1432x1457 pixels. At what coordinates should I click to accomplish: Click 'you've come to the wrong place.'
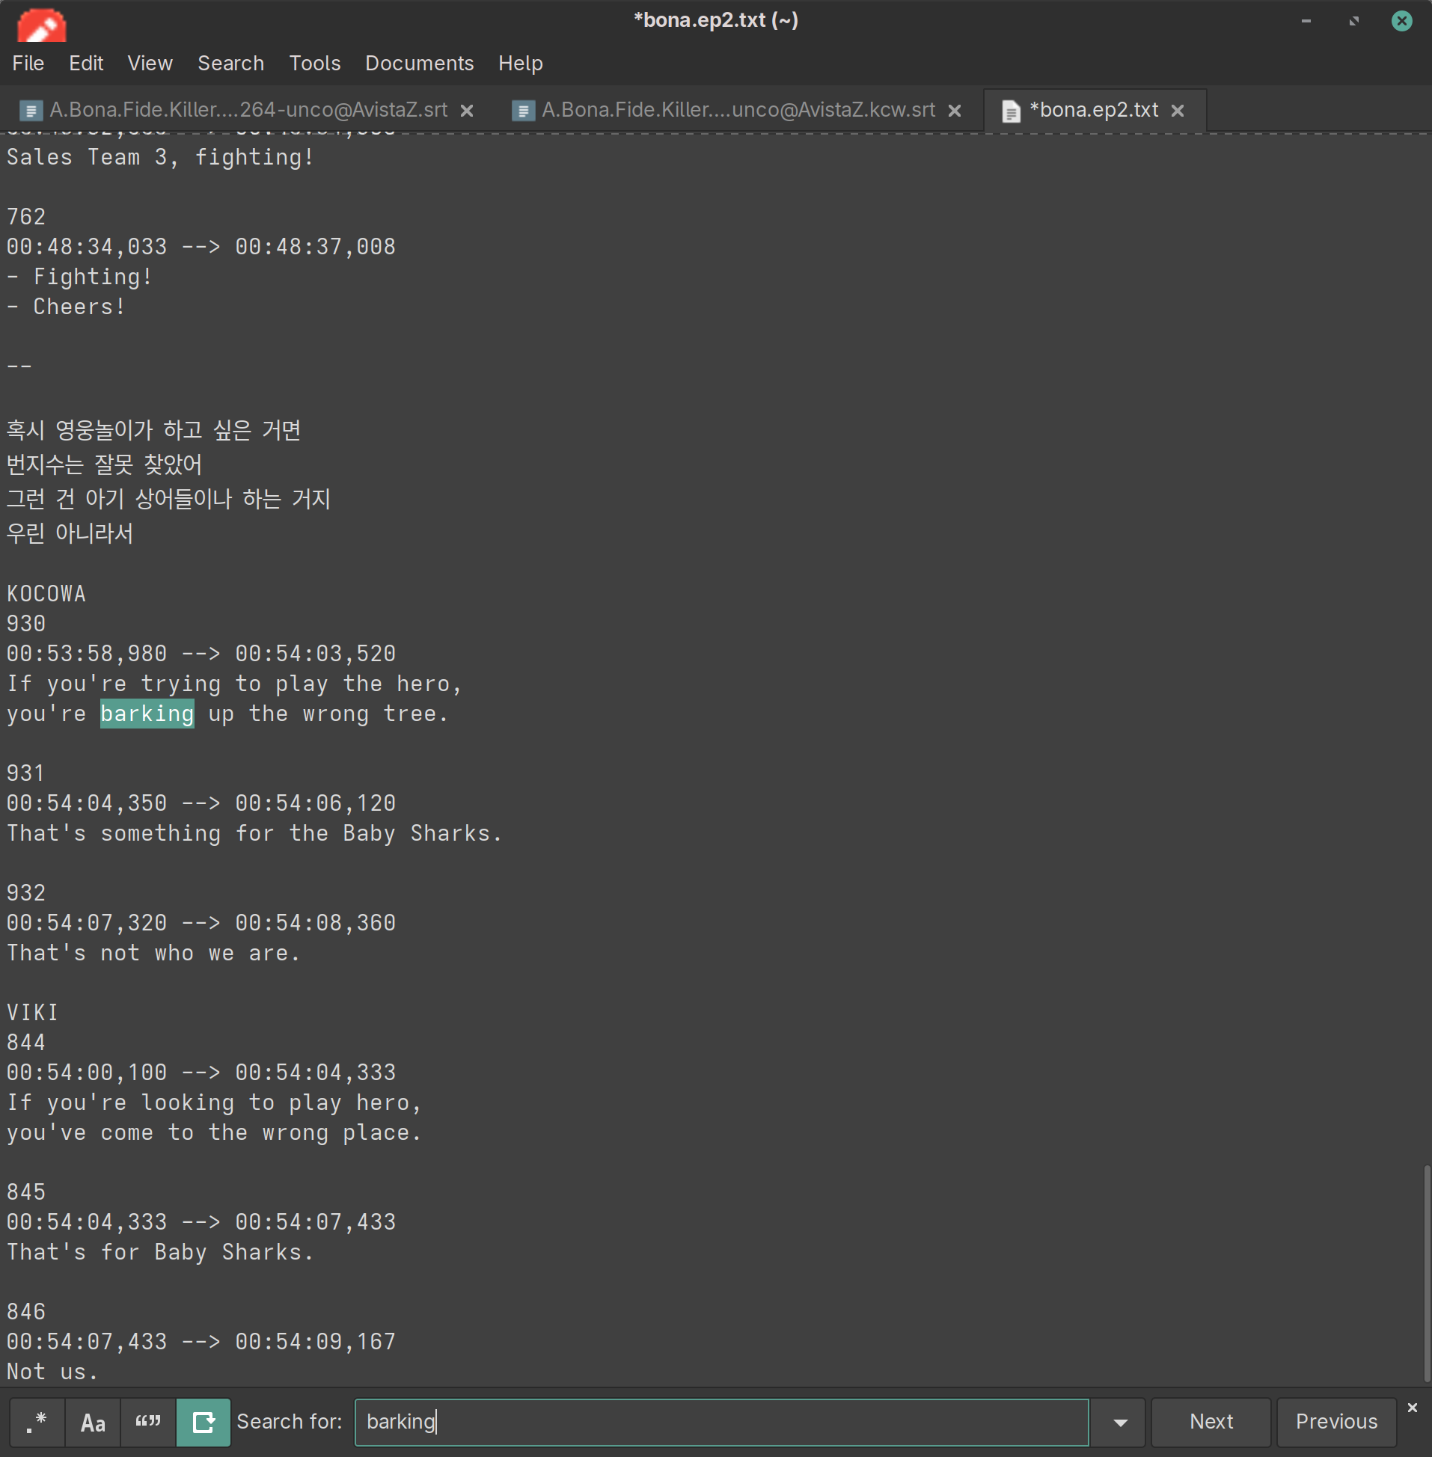tap(214, 1132)
